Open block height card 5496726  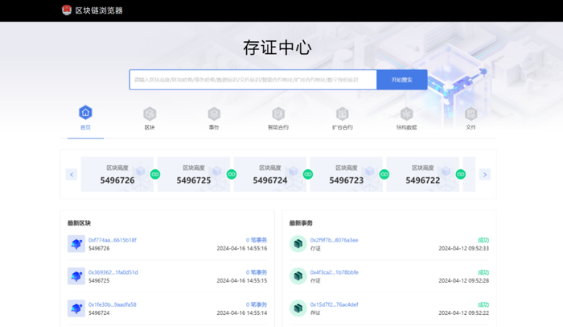[x=117, y=175]
